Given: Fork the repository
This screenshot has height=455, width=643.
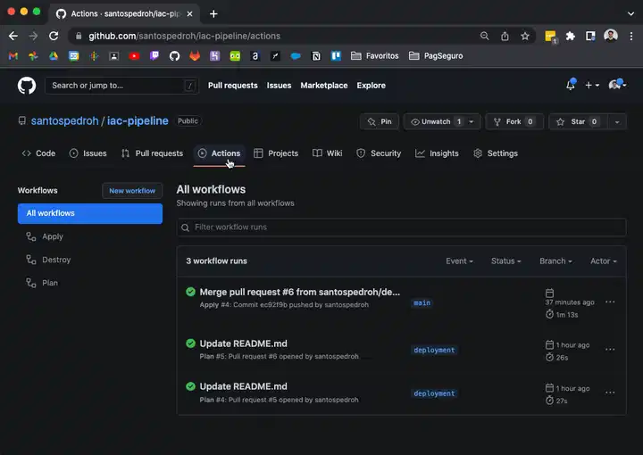Looking at the screenshot, I should pos(514,121).
